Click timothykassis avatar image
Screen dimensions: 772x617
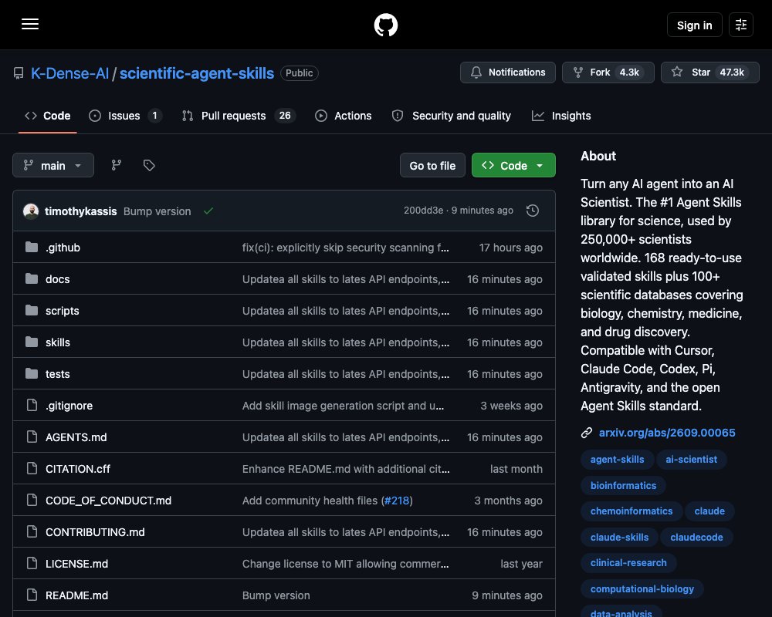(x=31, y=211)
